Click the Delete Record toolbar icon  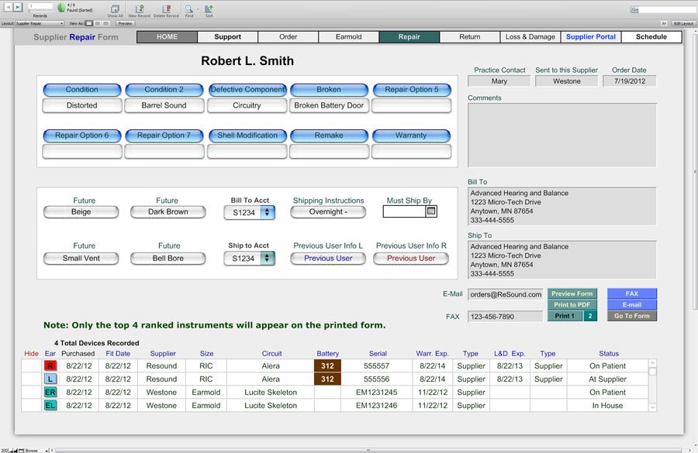tap(165, 9)
